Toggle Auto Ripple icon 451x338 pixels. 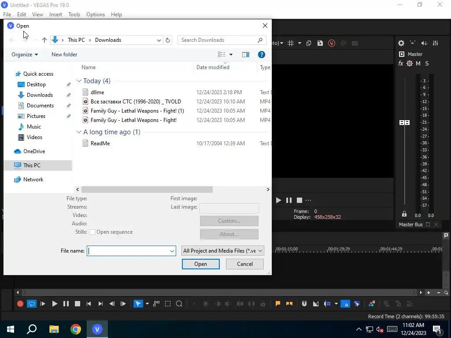click(x=327, y=304)
